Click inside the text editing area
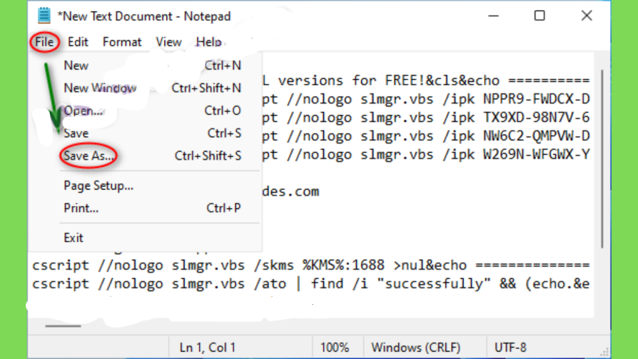 427,220
